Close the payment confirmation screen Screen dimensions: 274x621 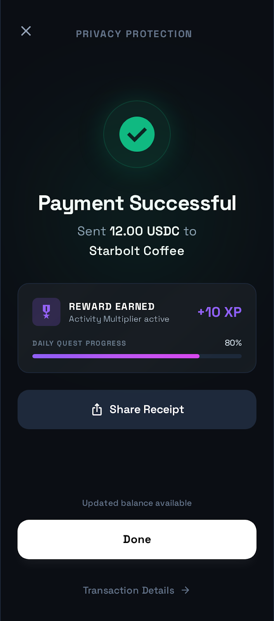click(x=26, y=31)
